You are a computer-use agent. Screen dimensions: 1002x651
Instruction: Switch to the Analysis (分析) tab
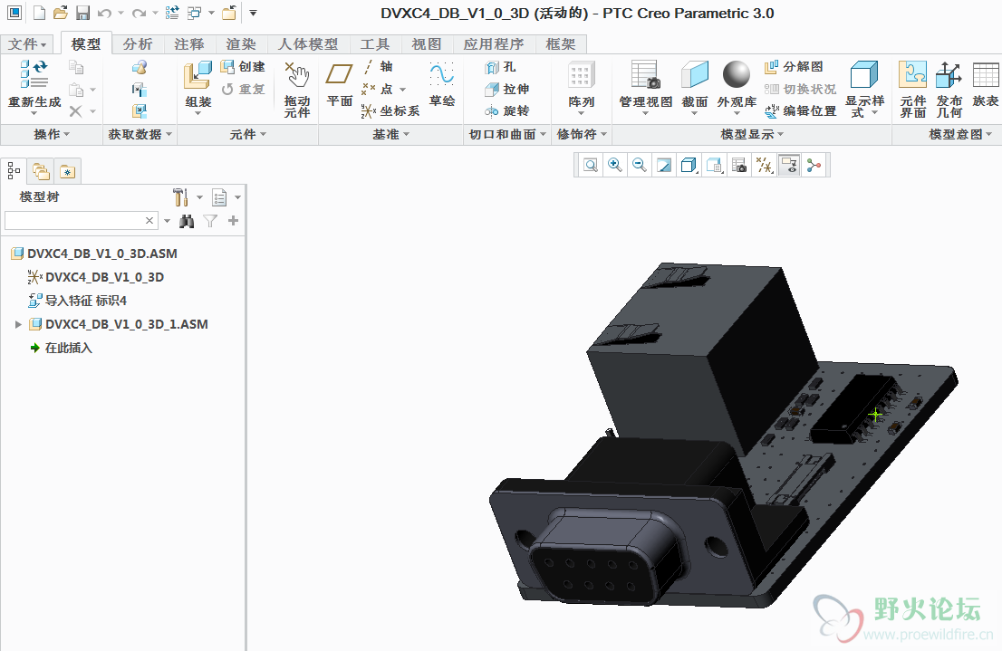[138, 44]
